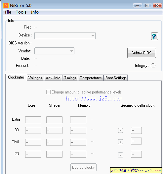The width and height of the screenshot is (163, 174).
Task: Click the 3D geometric delta clock field
Action: [x=136, y=130]
